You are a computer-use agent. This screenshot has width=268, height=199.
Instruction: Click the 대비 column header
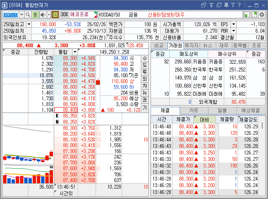coord(204,119)
